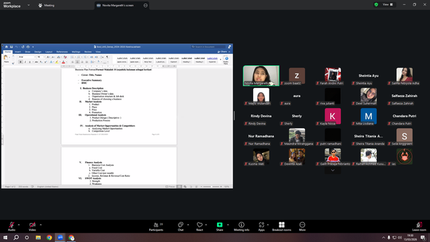Toggle Bold in shared Word ribbon
The image size is (430, 242).
pos(21,62)
